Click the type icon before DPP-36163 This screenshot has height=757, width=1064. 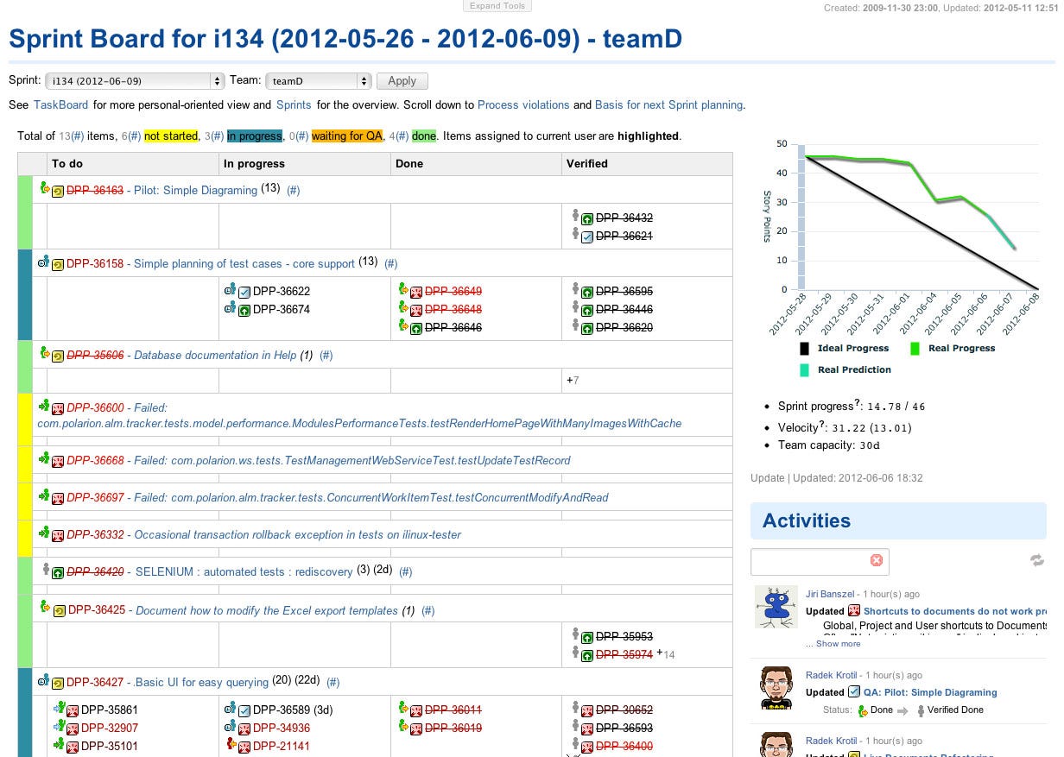click(58, 191)
